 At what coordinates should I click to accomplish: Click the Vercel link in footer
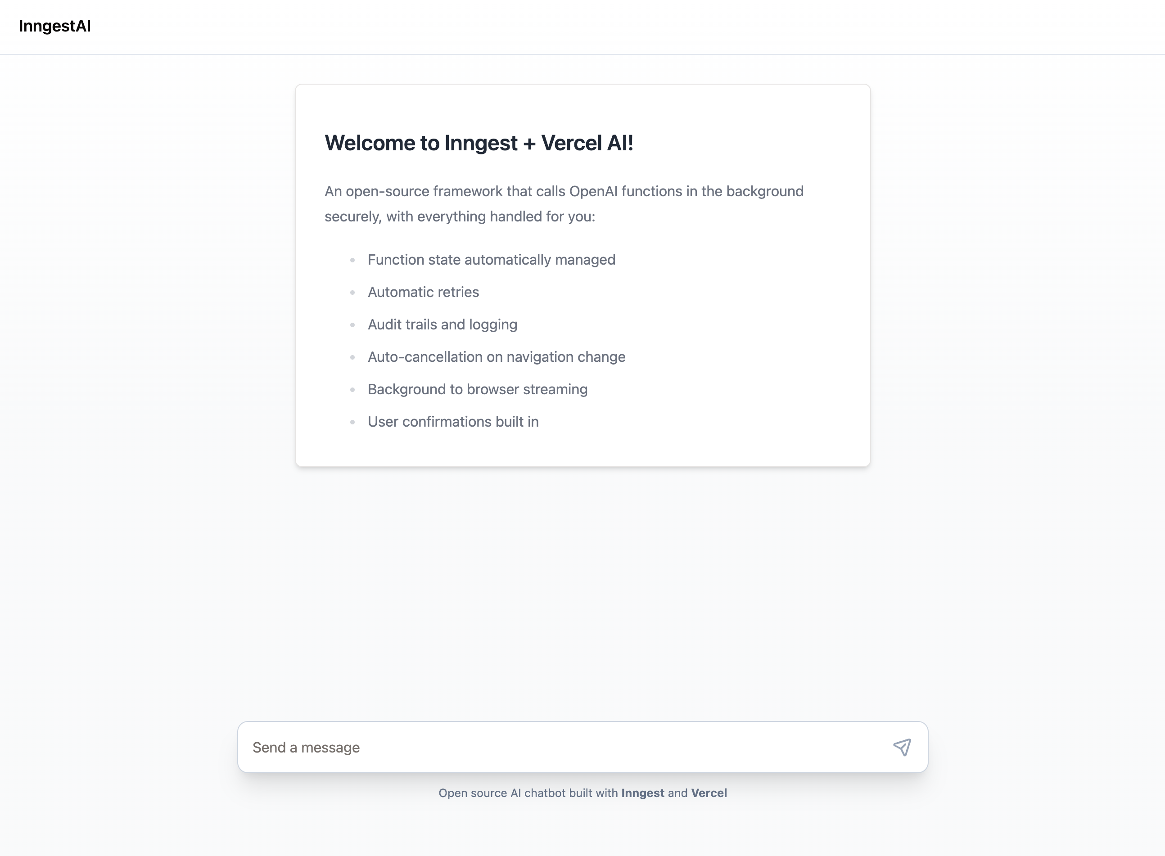[x=709, y=793]
